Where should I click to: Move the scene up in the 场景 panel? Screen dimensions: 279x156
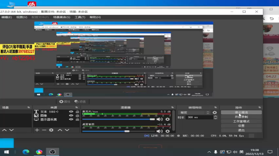click(4, 130)
